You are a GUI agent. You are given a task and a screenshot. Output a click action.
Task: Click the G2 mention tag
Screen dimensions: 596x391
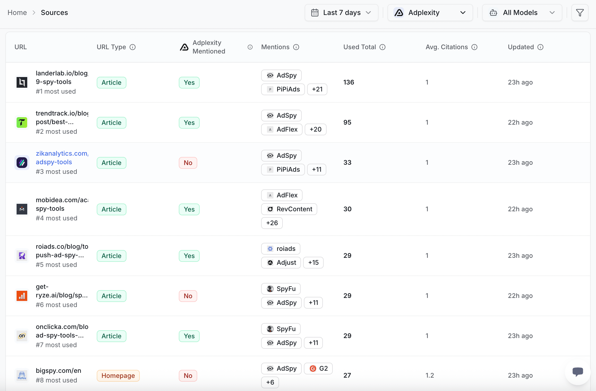(318, 369)
